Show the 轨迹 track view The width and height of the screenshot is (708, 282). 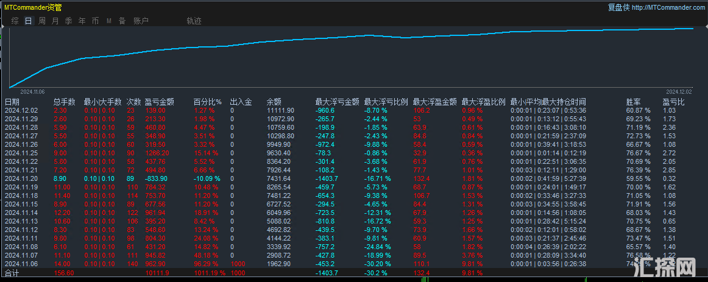pyautogui.click(x=194, y=21)
